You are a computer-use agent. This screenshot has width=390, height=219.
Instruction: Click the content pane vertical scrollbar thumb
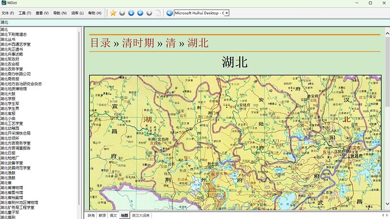387,72
